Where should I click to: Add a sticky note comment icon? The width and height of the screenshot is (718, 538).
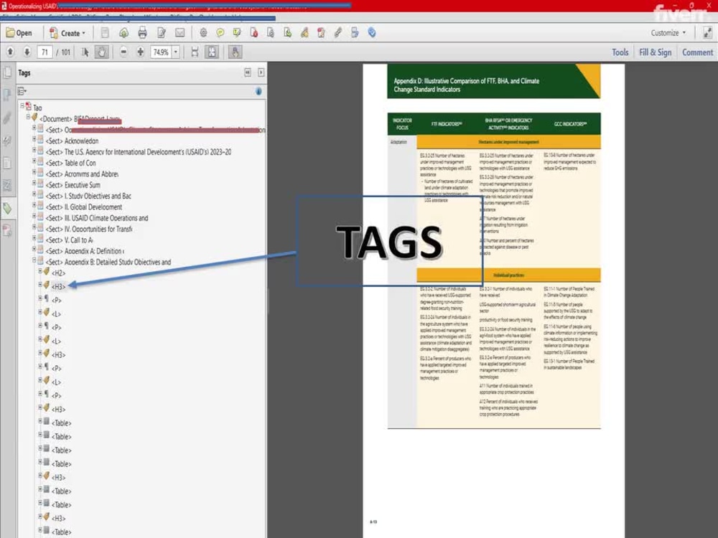[x=220, y=33]
